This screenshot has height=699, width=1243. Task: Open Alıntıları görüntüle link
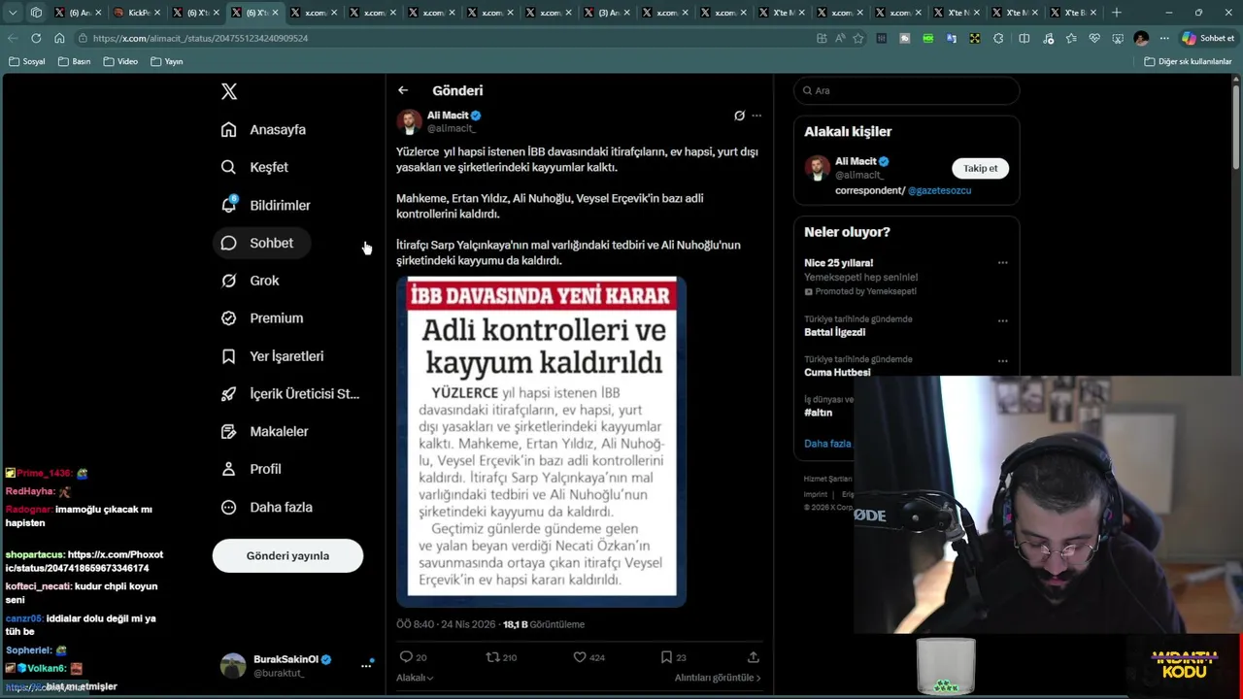point(718,678)
